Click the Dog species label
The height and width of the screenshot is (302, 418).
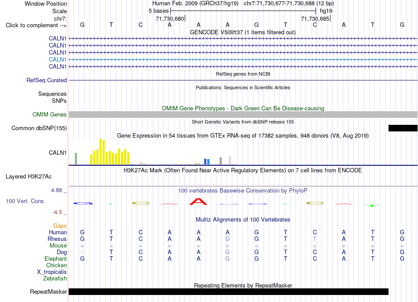click(62, 252)
